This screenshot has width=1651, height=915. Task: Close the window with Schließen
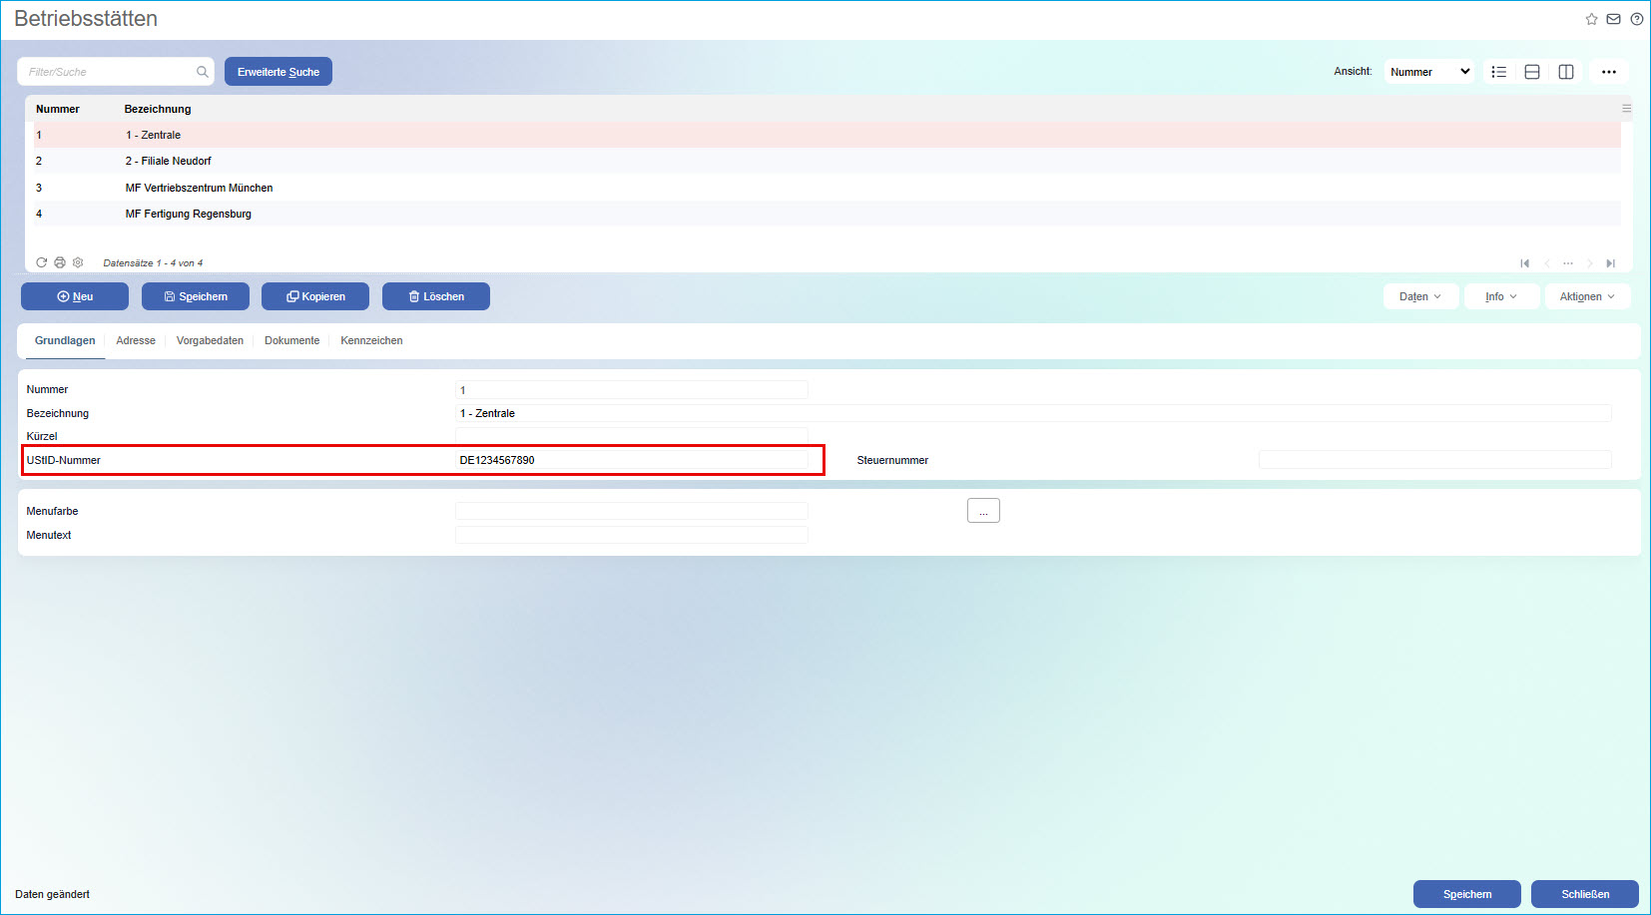1585,894
